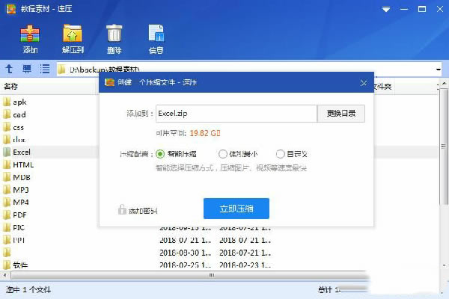Switch to list view mode button
Image resolution: width=449 pixels, height=299 pixels.
tap(45, 69)
